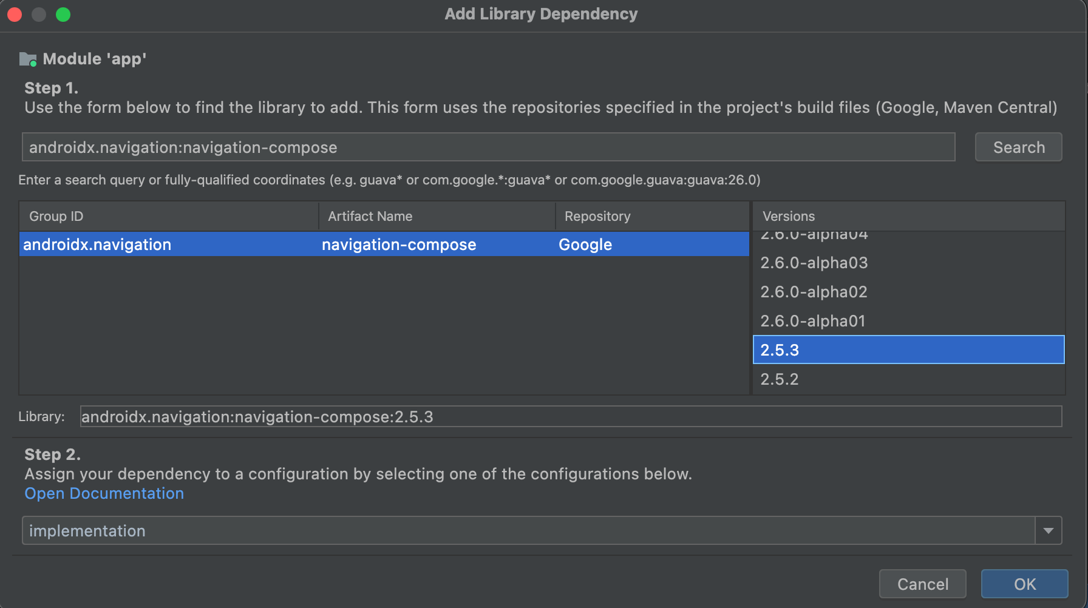The height and width of the screenshot is (608, 1088).
Task: Confirm with the OK button
Action: [1025, 584]
